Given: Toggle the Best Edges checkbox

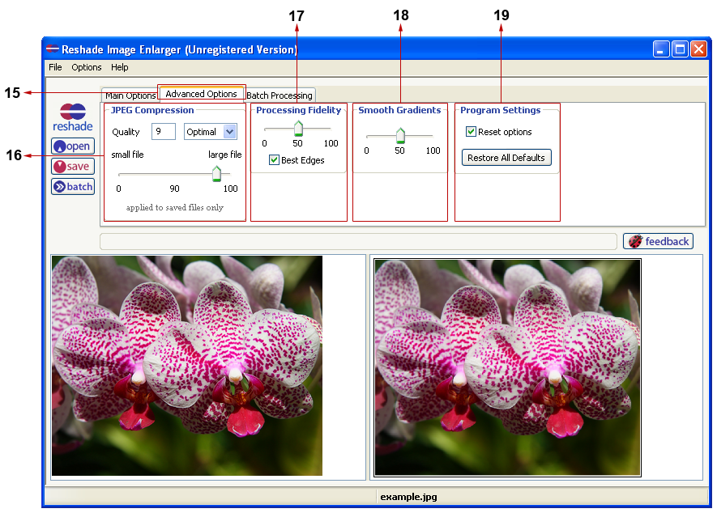Looking at the screenshot, I should point(275,160).
